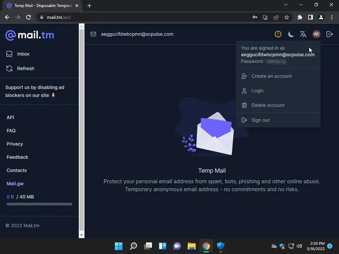Image resolution: width=339 pixels, height=254 pixels.
Task: Toggle the Chrome side panel
Action: (311, 17)
